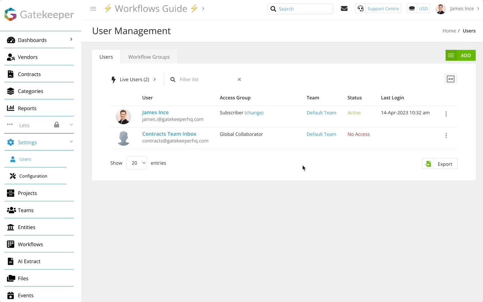Collapse sidebar with Less option
The height and width of the screenshot is (302, 483).
(24, 125)
